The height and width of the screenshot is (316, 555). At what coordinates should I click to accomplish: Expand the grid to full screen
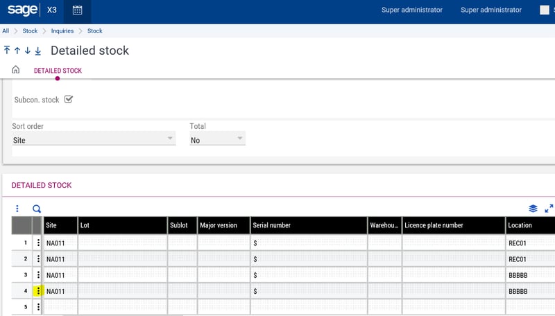549,209
